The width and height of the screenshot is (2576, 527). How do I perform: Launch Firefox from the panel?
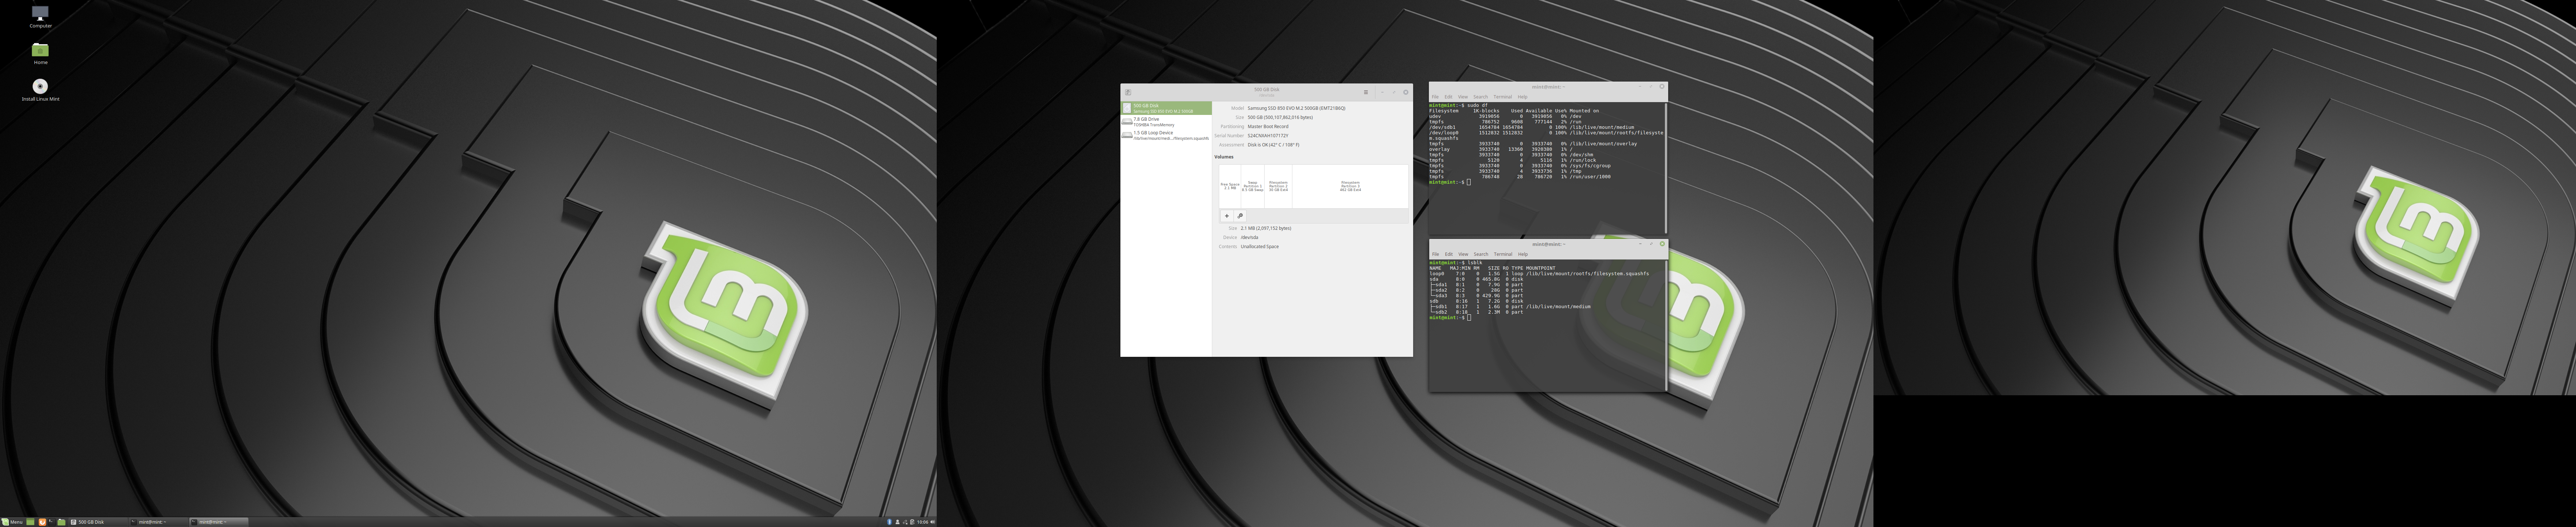42,522
